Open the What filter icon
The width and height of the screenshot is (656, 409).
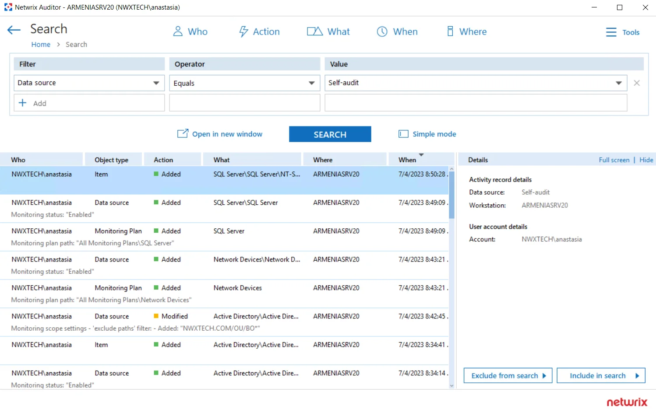click(x=315, y=31)
